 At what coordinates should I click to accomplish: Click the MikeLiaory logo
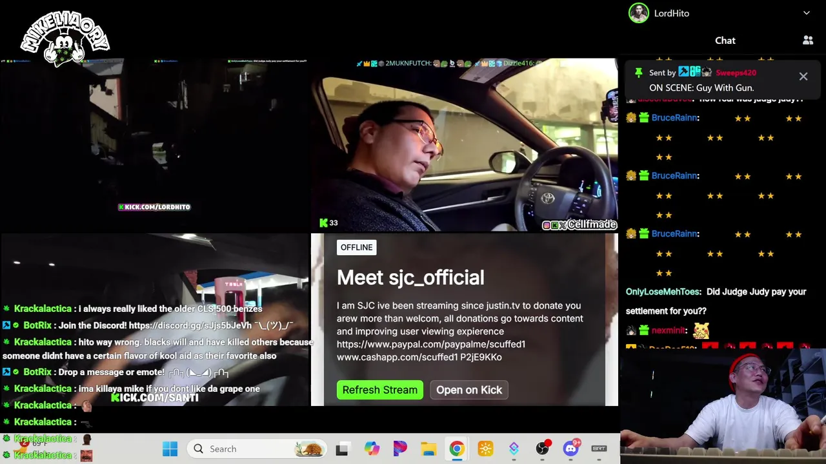coord(65,39)
